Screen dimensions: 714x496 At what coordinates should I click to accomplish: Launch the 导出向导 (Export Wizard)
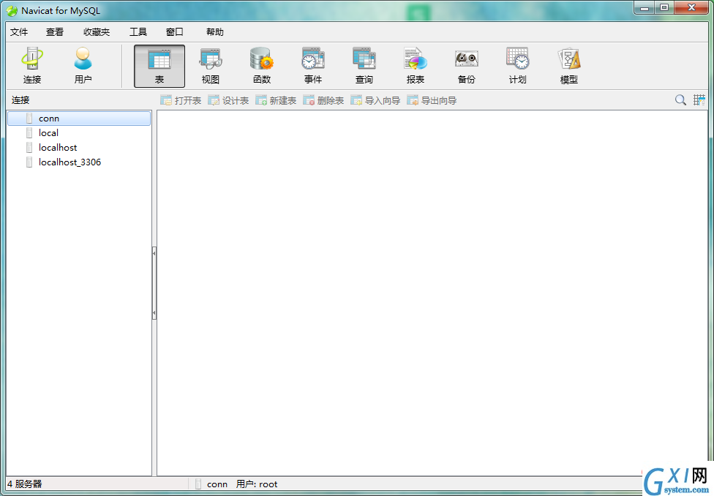(432, 101)
